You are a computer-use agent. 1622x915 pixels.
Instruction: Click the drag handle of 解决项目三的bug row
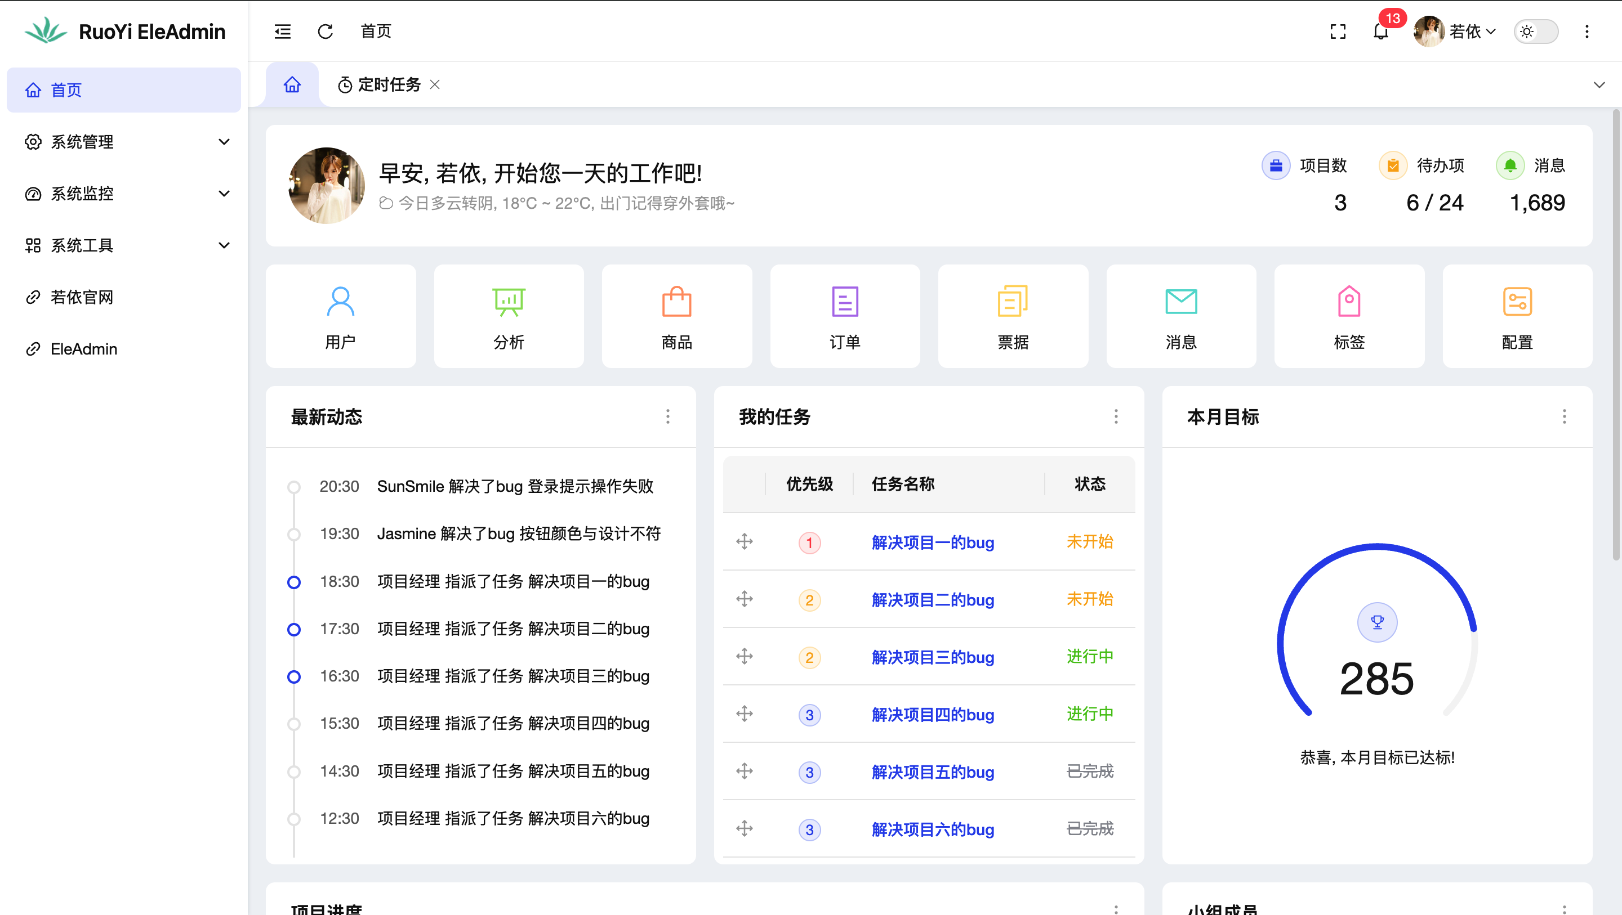click(x=744, y=656)
